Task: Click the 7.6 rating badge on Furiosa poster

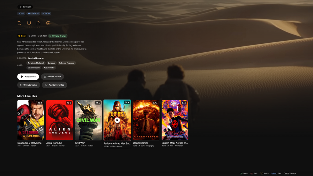Action: pyautogui.click(x=127, y=102)
